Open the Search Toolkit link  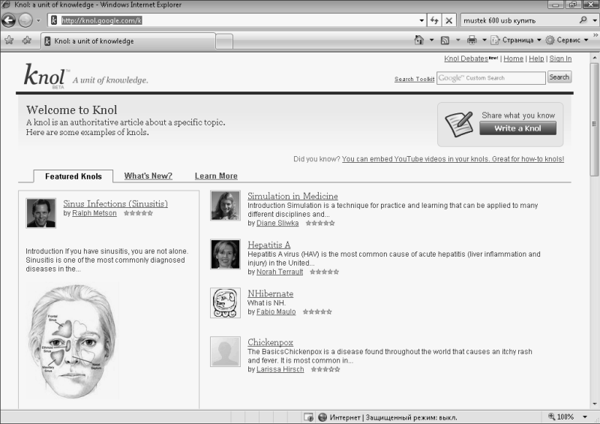tap(415, 79)
